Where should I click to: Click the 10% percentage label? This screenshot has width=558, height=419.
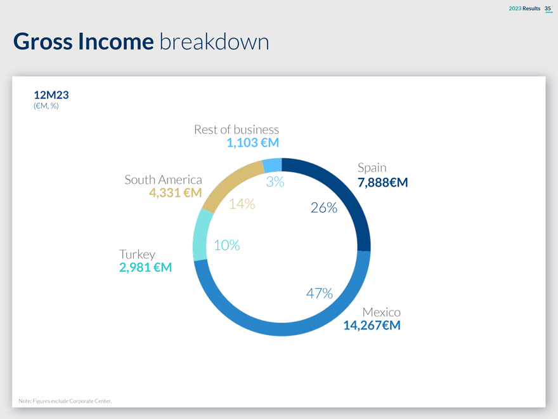point(226,246)
